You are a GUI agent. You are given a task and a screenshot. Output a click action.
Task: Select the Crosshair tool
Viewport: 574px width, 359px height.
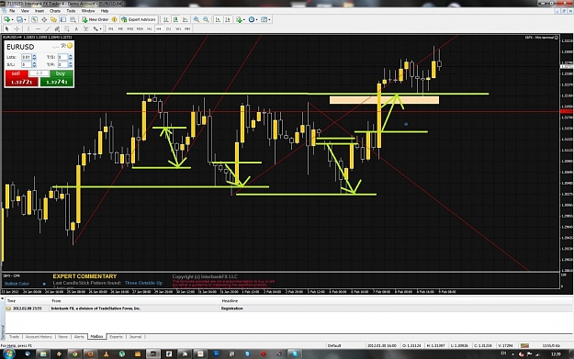[17, 28]
